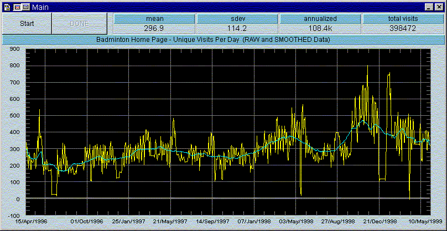Click the -100 y-axis label

coord(13,216)
